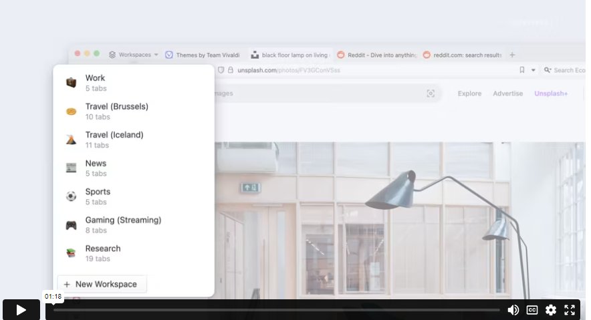Toggle closed captions on the video
The image size is (591, 320).
point(532,310)
